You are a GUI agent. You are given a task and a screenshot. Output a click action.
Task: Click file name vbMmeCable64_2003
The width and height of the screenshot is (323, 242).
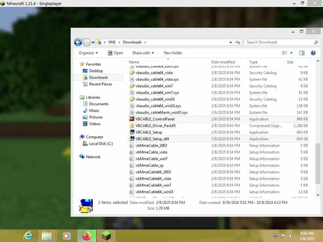pos(153,172)
